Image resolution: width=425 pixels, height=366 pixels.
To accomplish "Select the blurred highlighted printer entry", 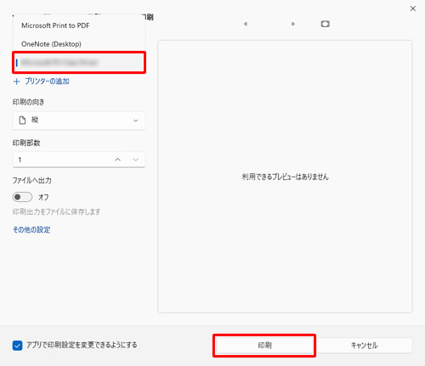I will click(79, 62).
